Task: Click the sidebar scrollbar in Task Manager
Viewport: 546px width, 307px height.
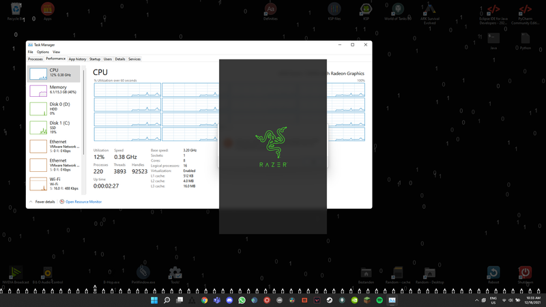Action: 83,111
